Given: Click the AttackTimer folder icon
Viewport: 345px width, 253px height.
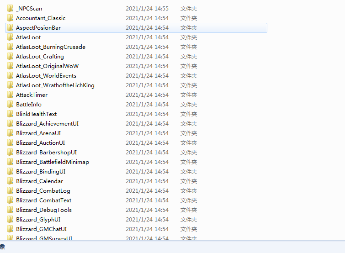Looking at the screenshot, I should [x=10, y=95].
